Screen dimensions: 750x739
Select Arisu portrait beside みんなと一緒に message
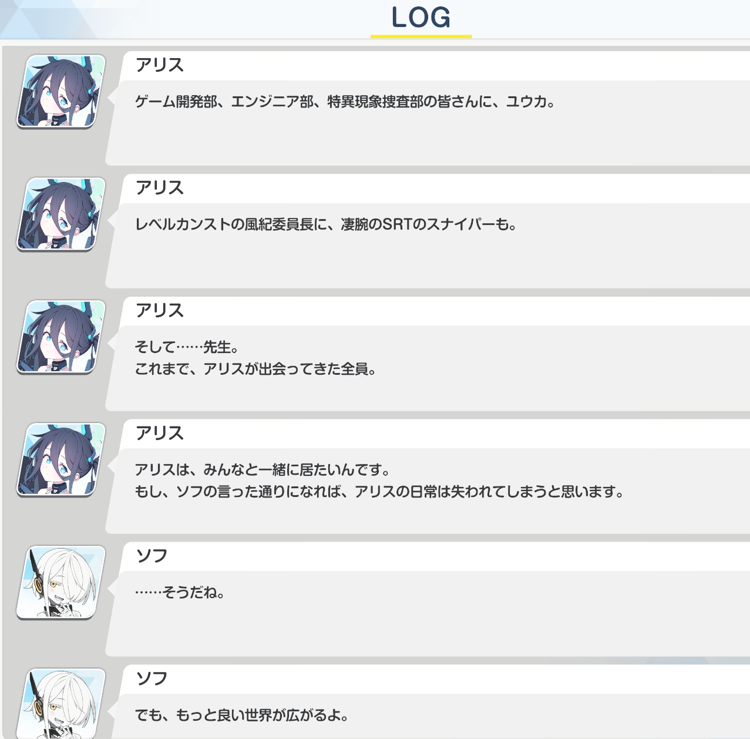point(61,459)
